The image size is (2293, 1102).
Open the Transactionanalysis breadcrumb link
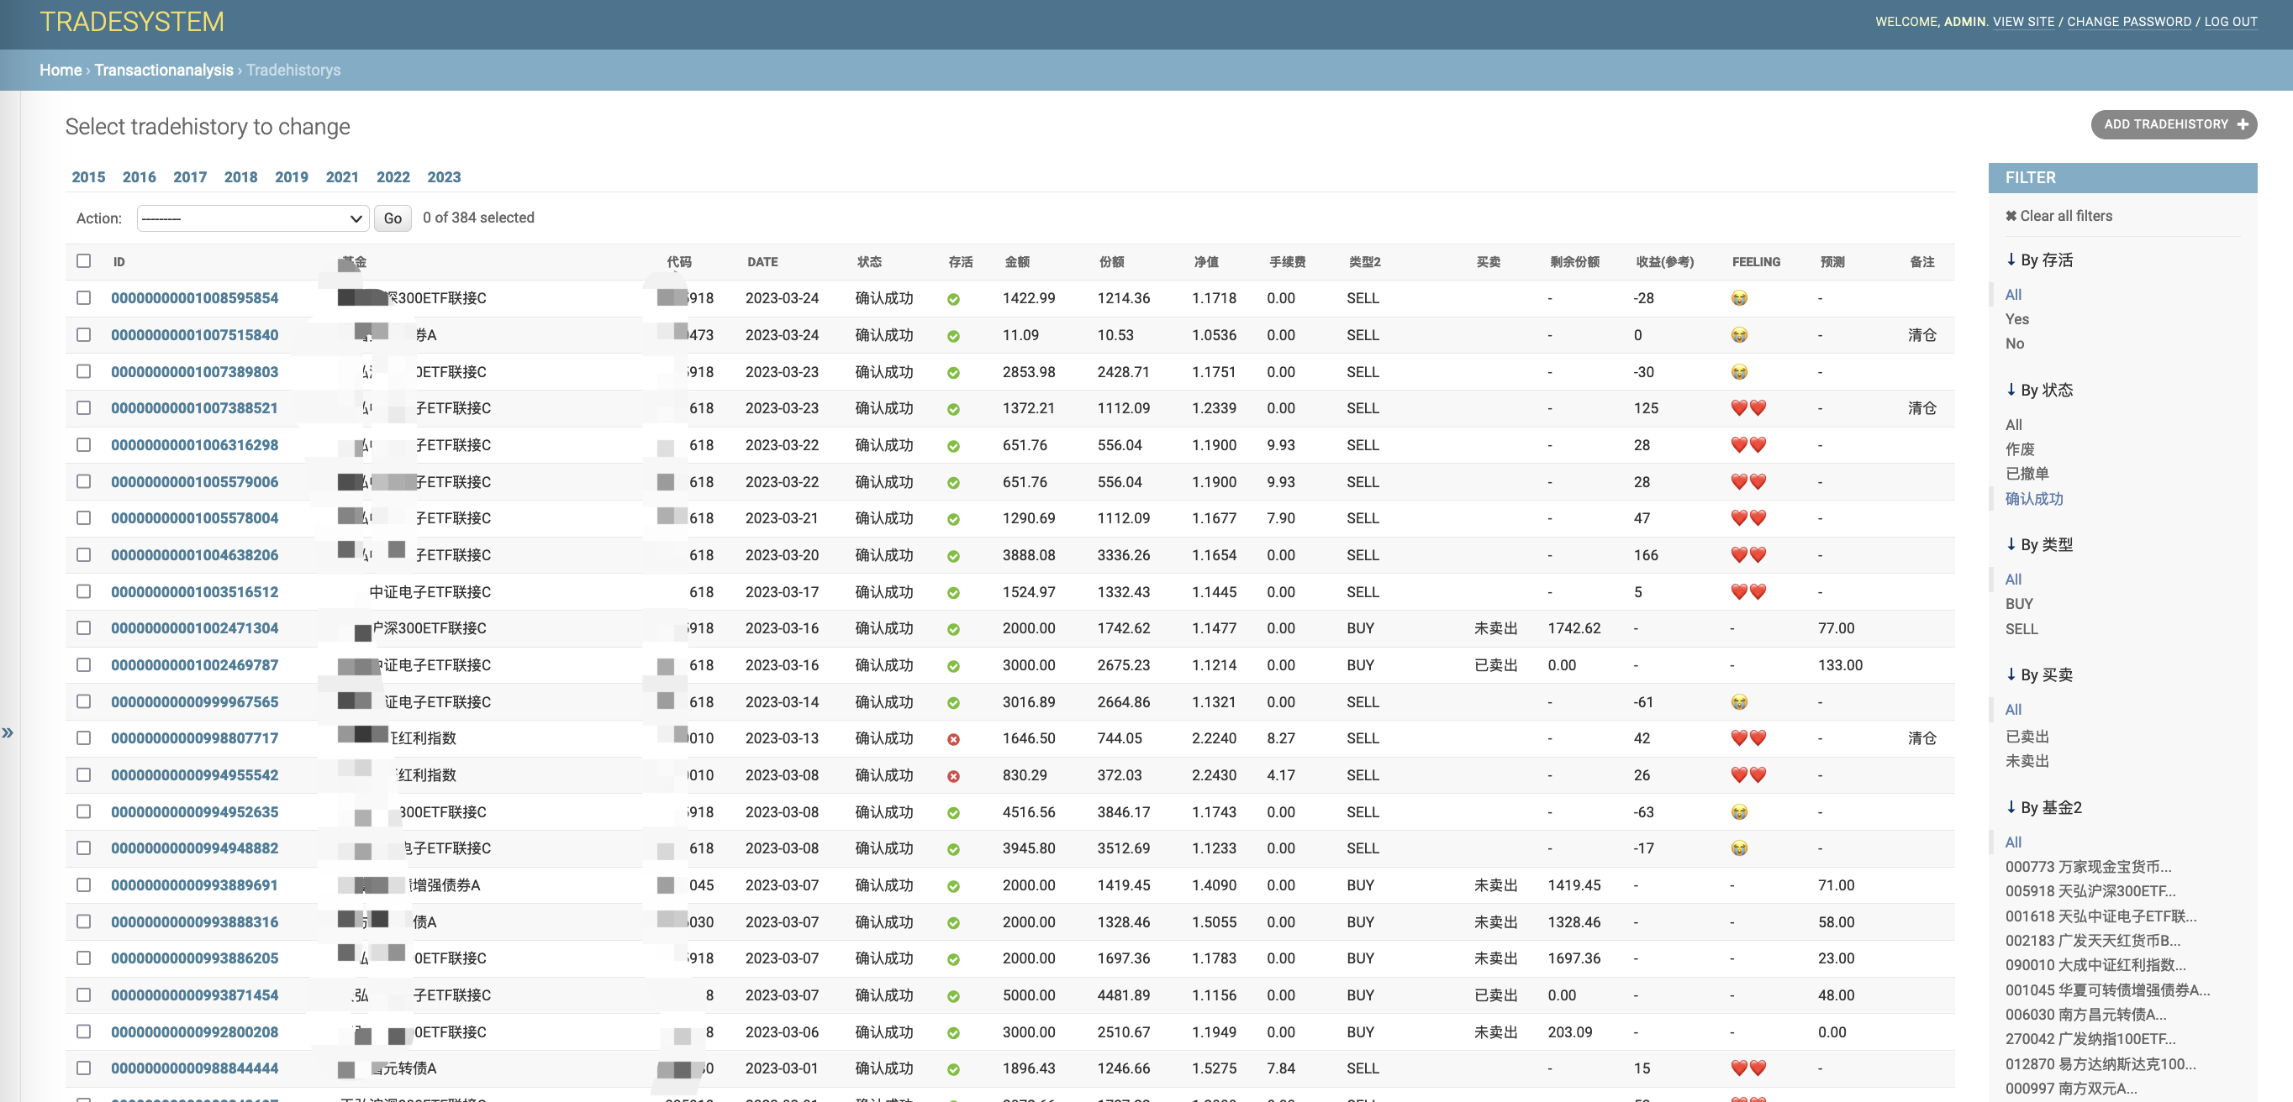pos(164,71)
